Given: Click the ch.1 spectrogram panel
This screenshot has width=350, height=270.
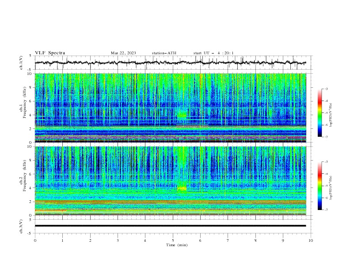Looking at the screenshot, I should pyautogui.click(x=170, y=108).
